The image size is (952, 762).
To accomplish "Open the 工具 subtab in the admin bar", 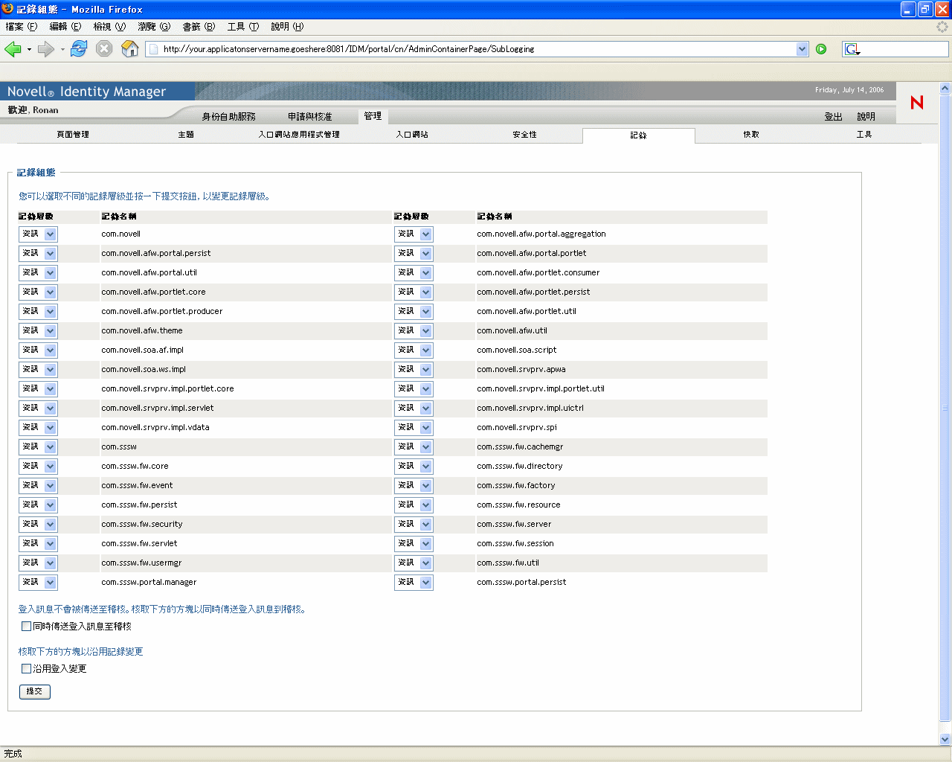I will [863, 135].
